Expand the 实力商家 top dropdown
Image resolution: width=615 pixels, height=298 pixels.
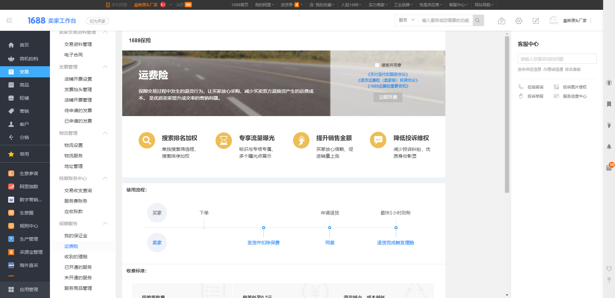tap(378, 5)
